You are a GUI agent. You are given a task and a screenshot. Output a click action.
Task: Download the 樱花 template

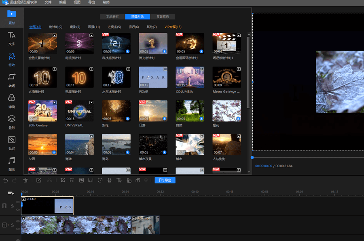click(238, 119)
